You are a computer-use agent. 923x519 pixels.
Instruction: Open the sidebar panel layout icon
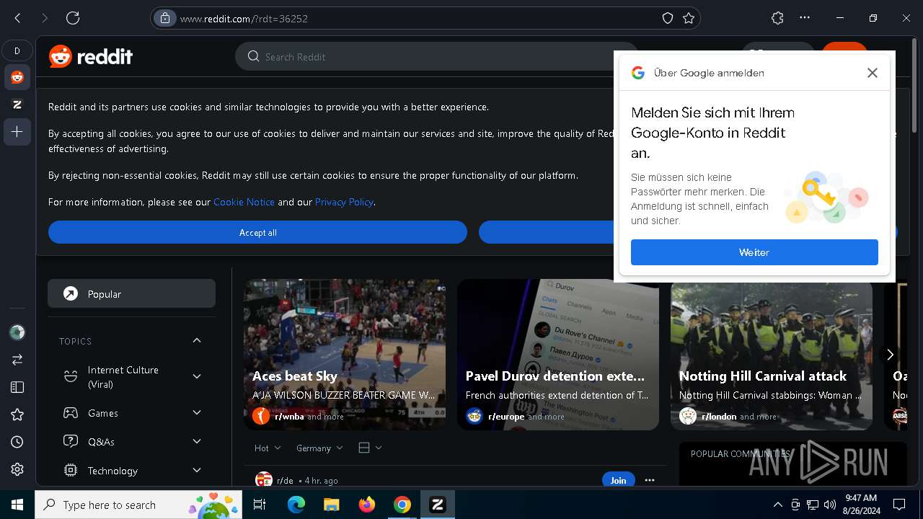(x=17, y=387)
